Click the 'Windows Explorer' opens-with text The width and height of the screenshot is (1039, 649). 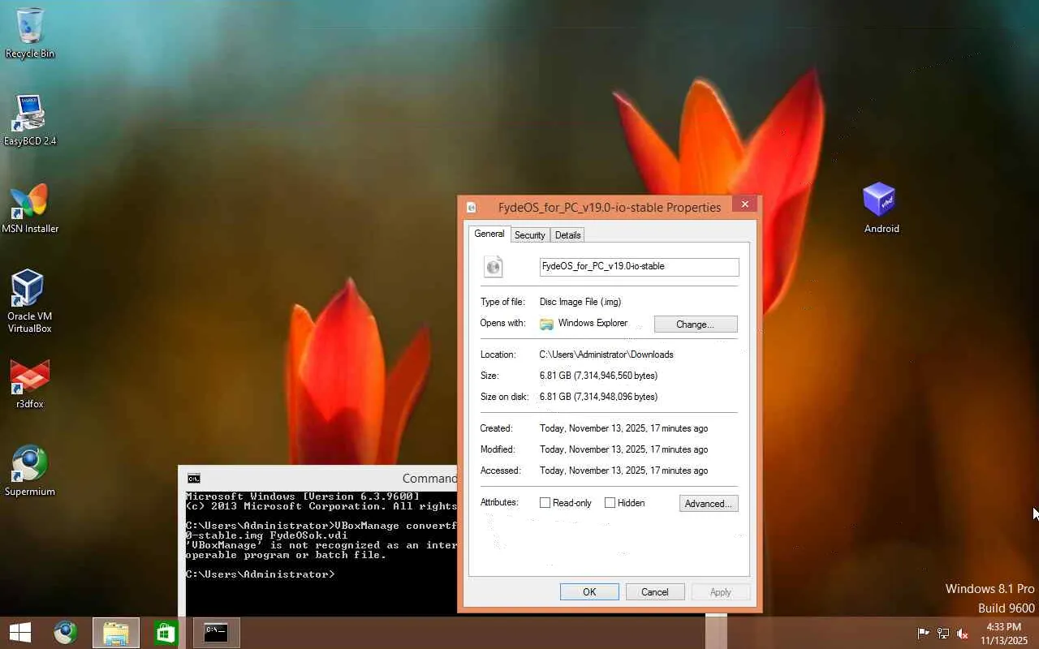[593, 323]
